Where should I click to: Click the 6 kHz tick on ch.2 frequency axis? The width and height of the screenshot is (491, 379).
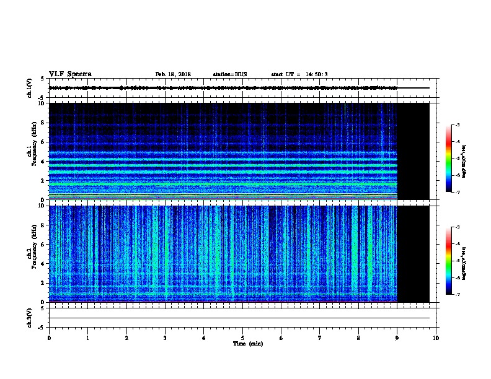43,244
